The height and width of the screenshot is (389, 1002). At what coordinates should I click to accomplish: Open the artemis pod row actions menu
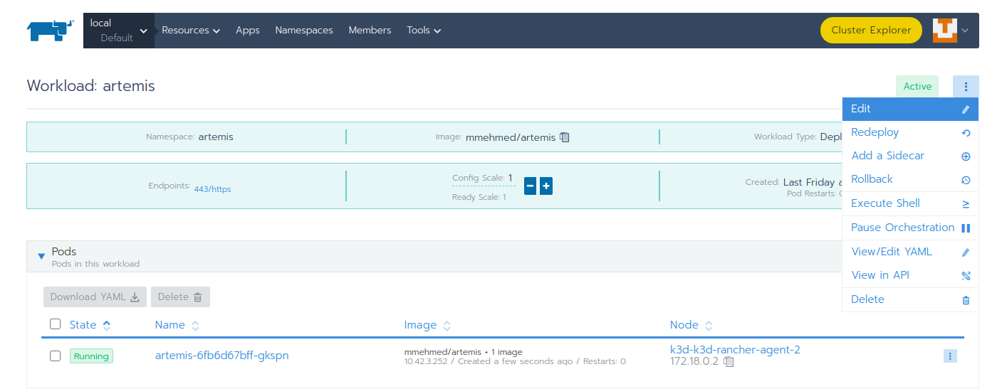click(x=950, y=356)
